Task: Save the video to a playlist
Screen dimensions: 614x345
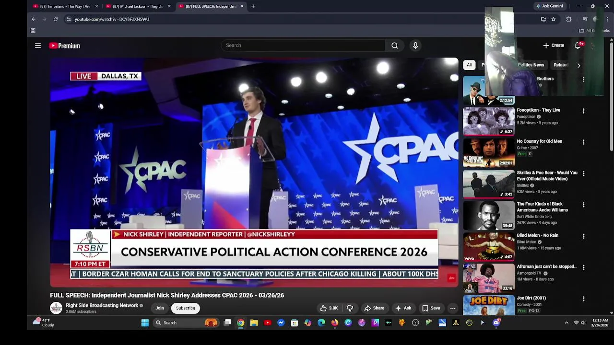Action: click(431, 308)
